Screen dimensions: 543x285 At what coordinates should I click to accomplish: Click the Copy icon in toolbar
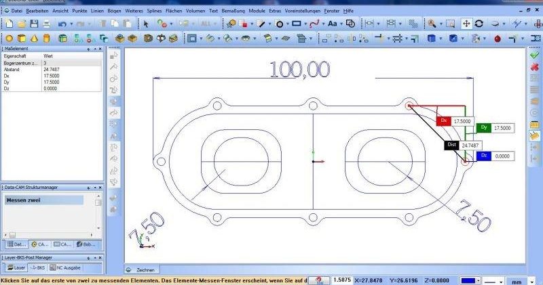115,24
